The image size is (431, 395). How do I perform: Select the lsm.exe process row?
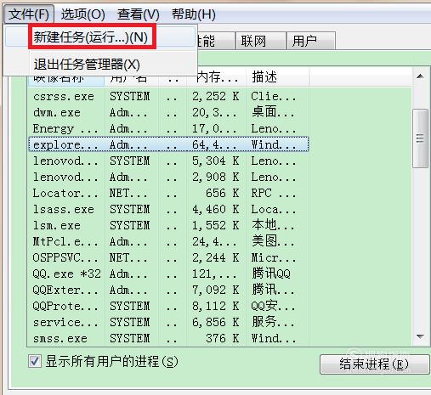click(x=168, y=226)
